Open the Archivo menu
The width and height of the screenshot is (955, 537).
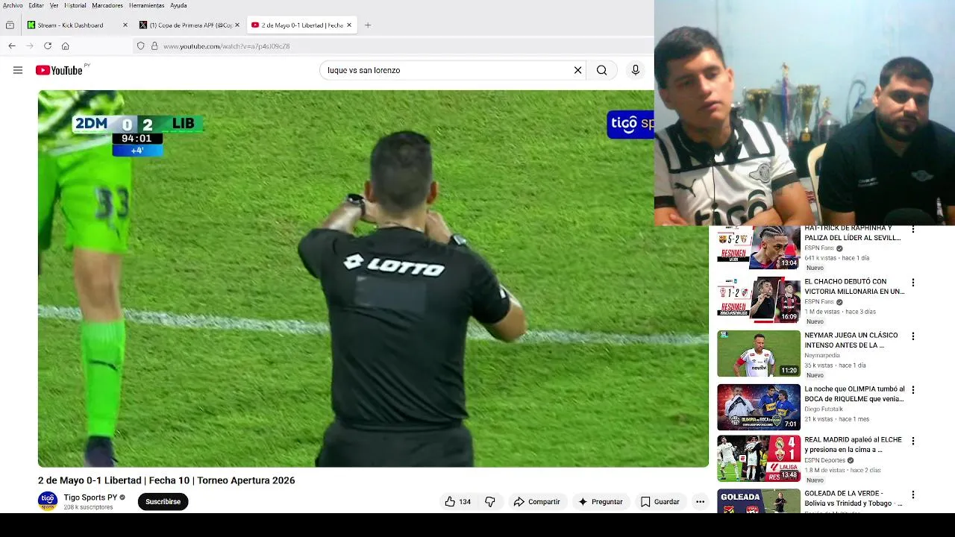tap(13, 5)
